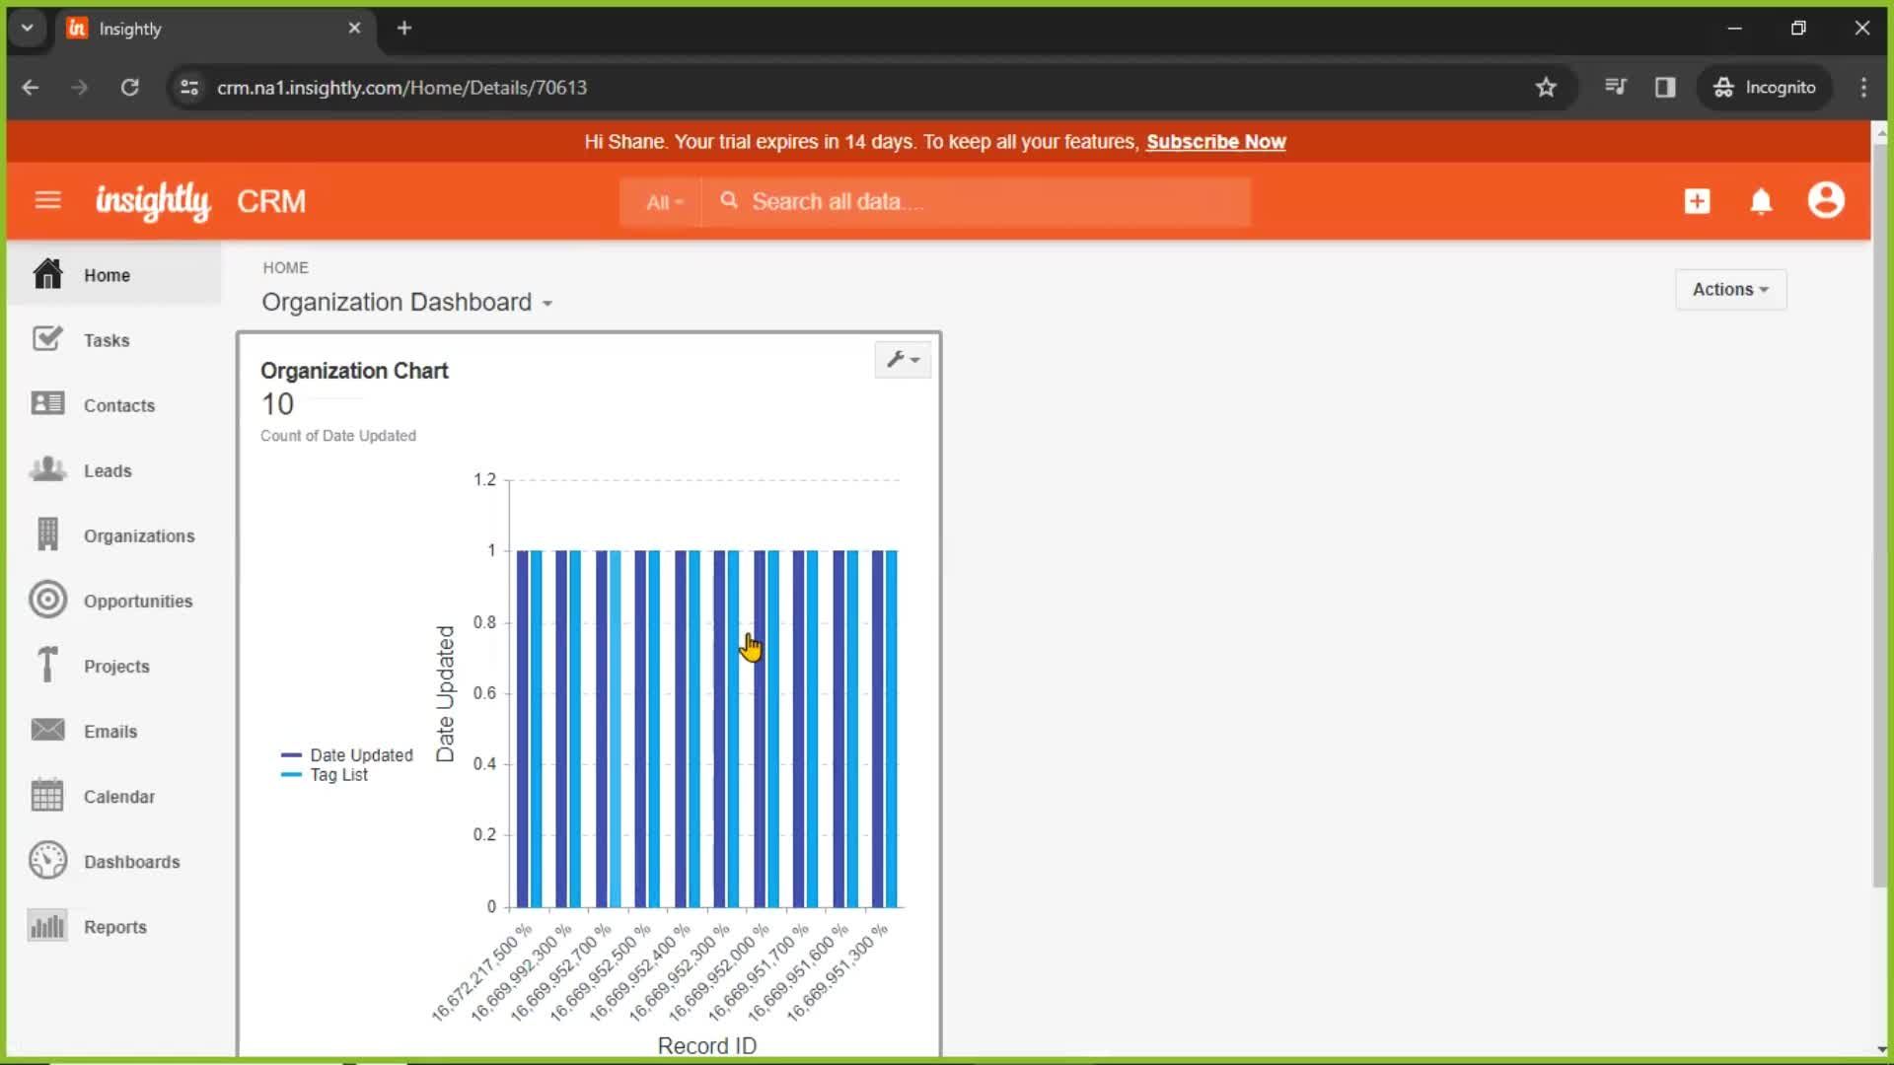Click the Add new item button
Image resolution: width=1894 pixels, height=1065 pixels.
tap(1697, 201)
